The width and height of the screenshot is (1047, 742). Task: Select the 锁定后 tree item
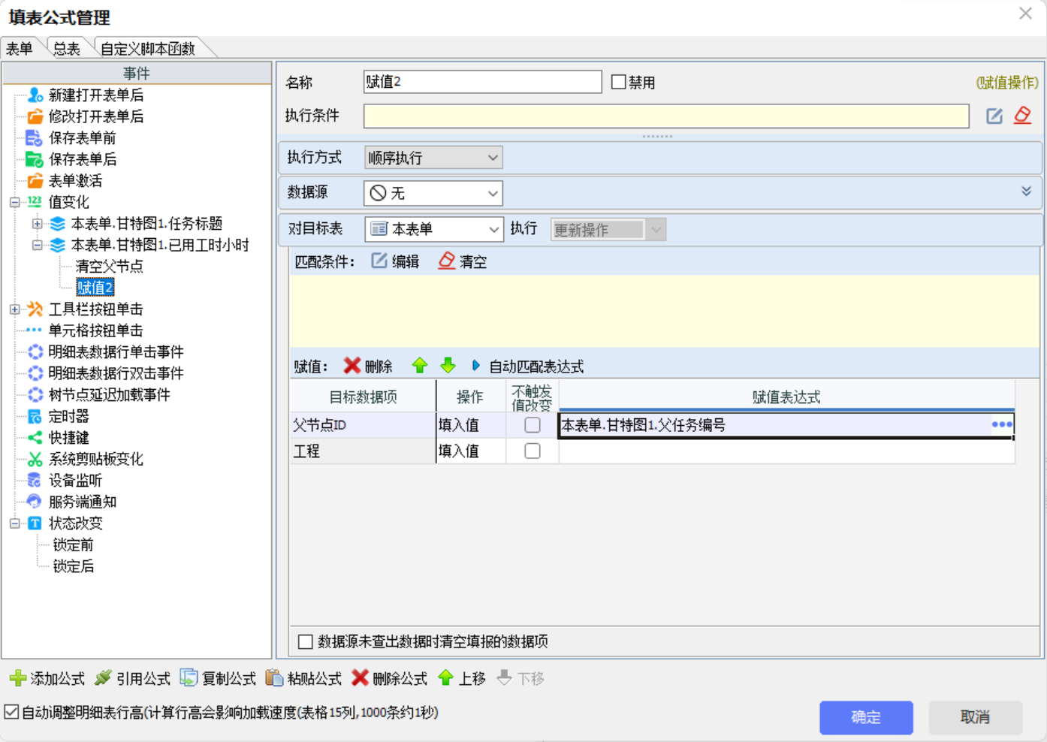click(74, 566)
